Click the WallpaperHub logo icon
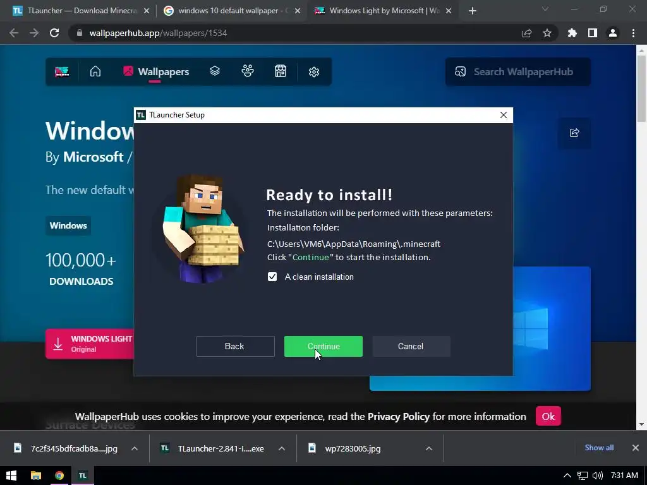This screenshot has width=647, height=485. [62, 72]
